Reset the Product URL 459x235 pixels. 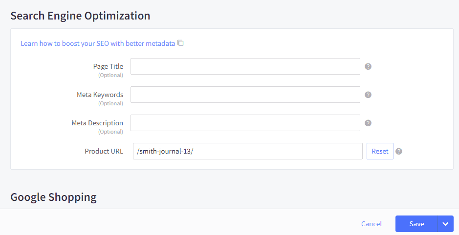[x=380, y=151]
